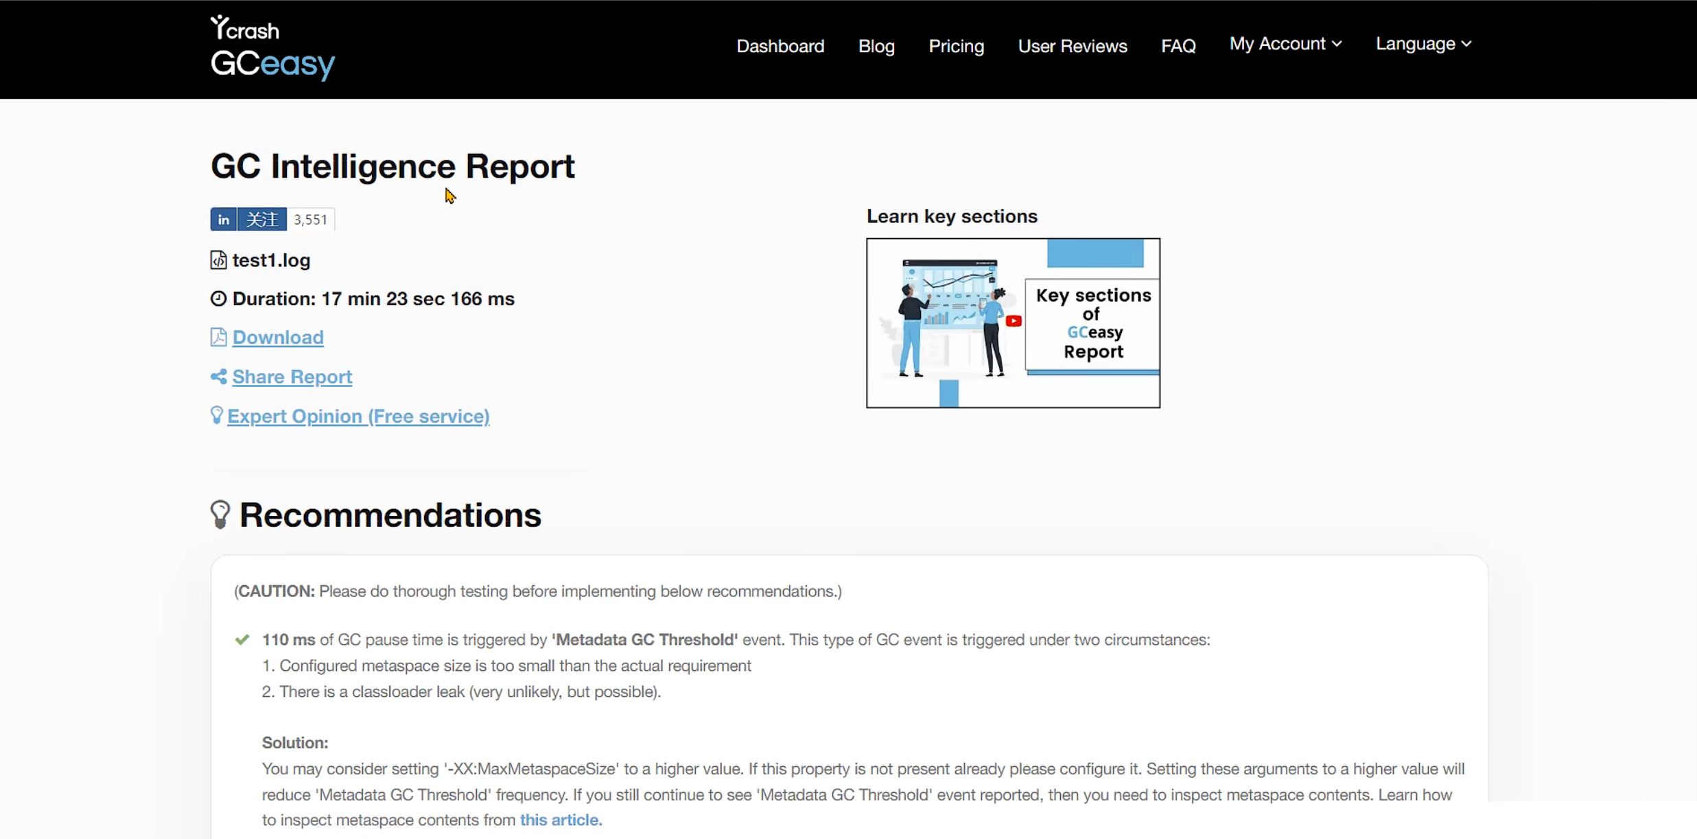
Task: Click the Recommendations heading
Action: [x=390, y=515]
